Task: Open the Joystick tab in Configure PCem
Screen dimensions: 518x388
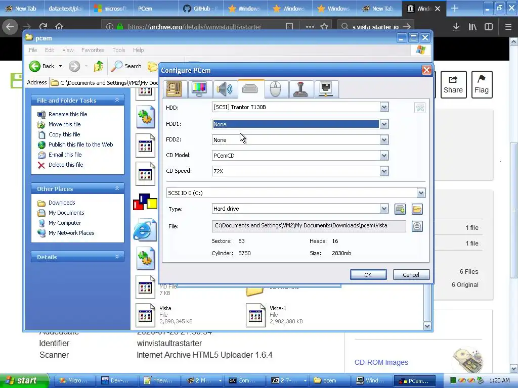Action: pos(300,89)
